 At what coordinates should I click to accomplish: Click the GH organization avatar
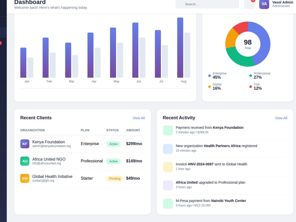25,178
